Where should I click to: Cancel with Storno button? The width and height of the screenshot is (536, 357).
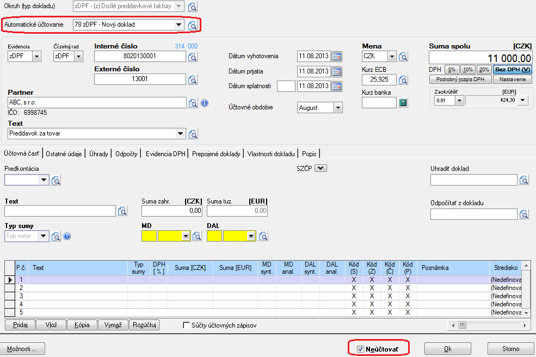[x=511, y=349]
